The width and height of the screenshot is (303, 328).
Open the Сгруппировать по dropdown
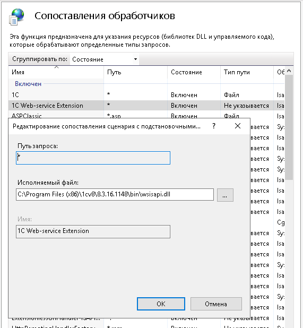tap(105, 59)
